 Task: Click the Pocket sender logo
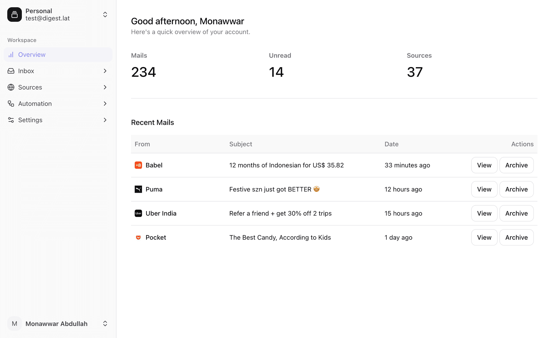click(x=138, y=237)
